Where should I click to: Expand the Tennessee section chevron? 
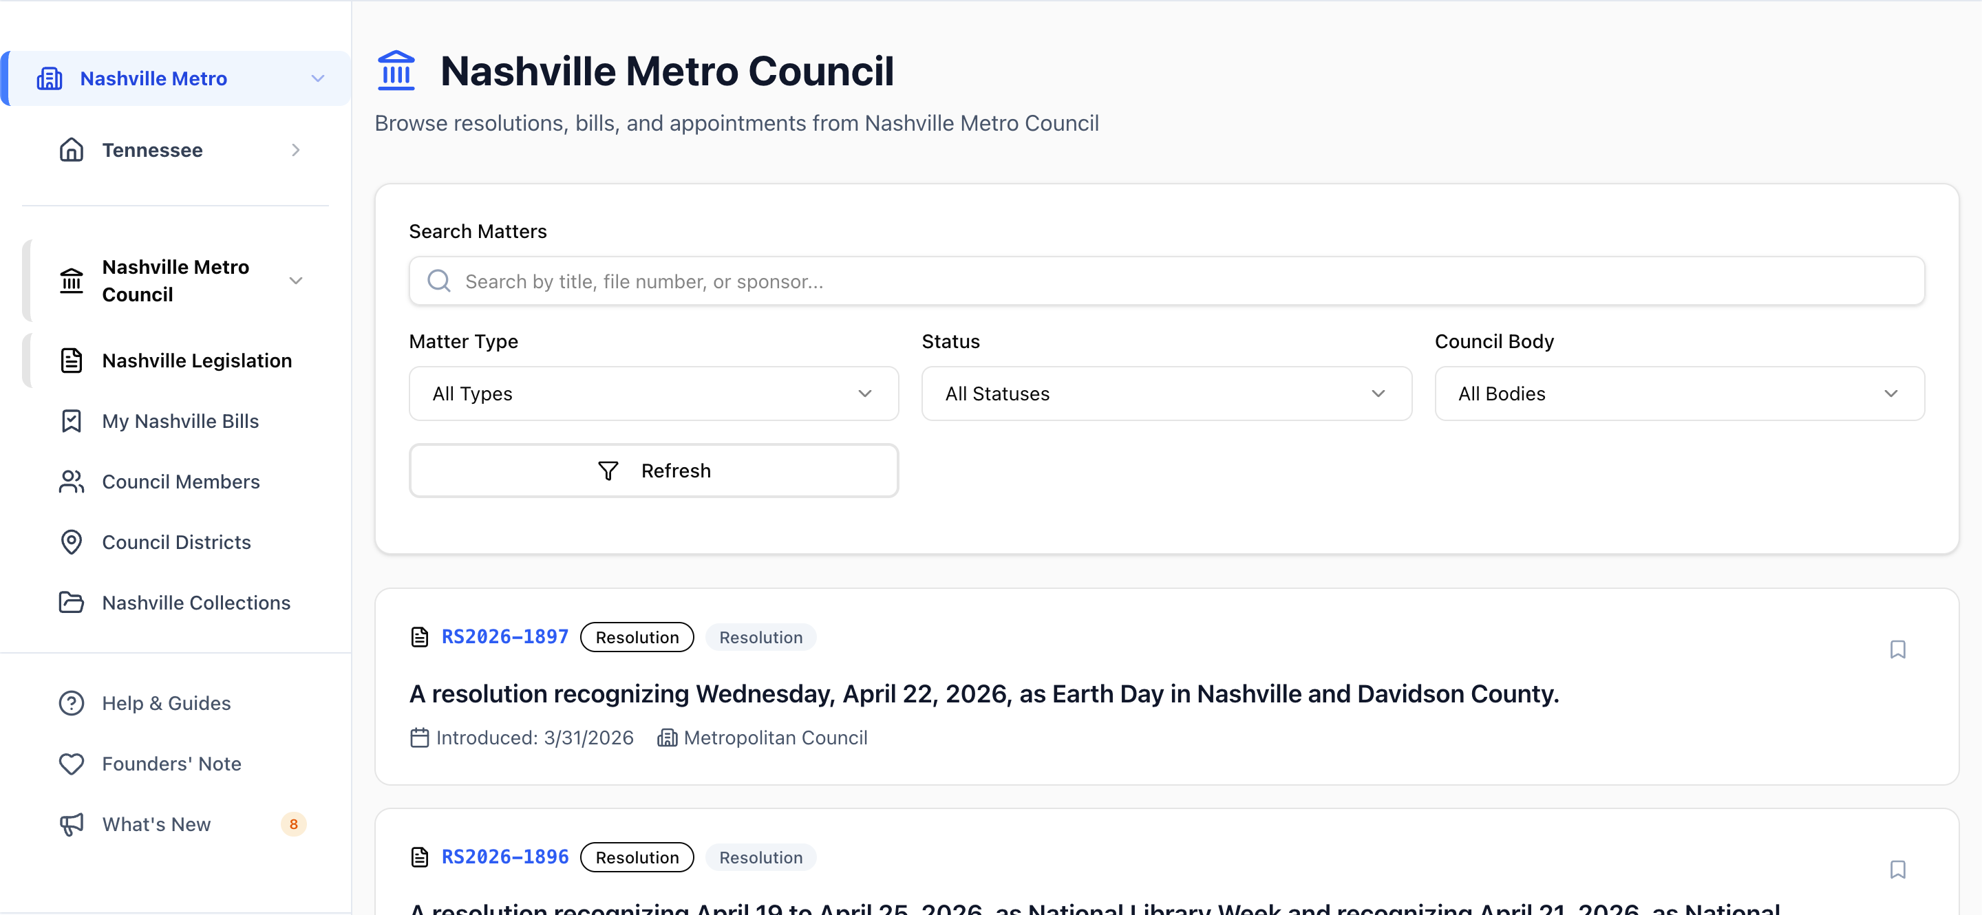(296, 149)
